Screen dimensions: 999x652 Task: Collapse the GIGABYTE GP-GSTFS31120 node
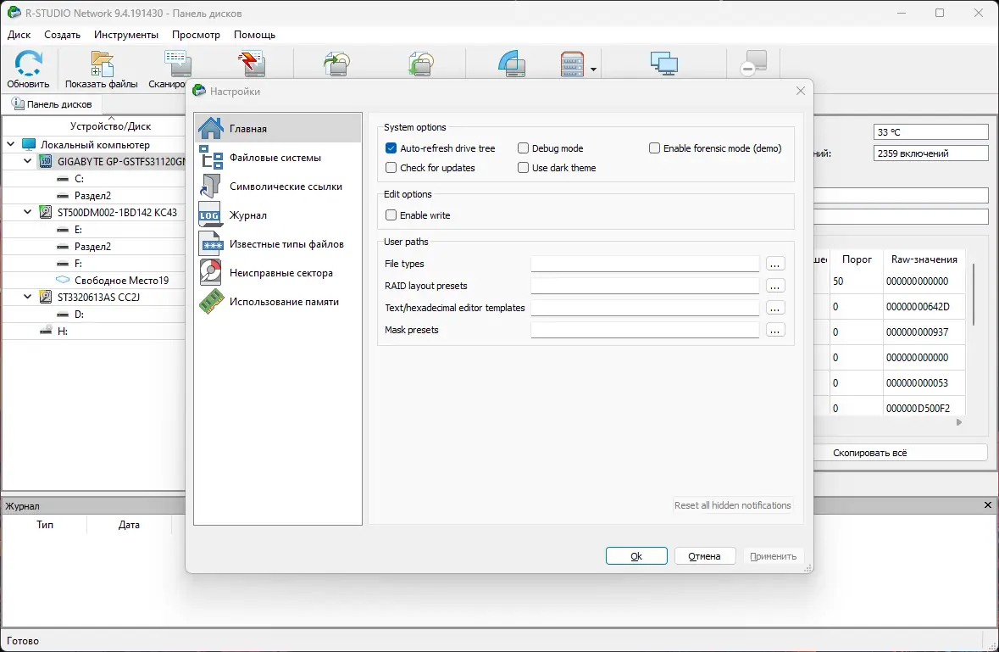pos(27,161)
